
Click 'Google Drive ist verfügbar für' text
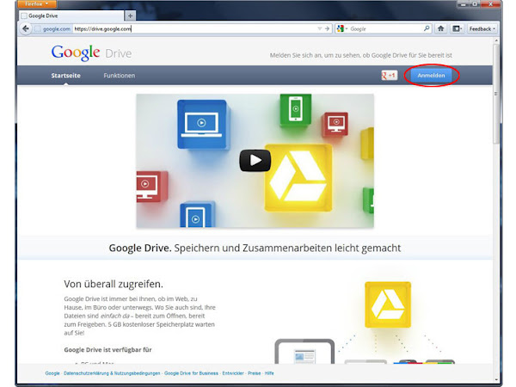108,349
